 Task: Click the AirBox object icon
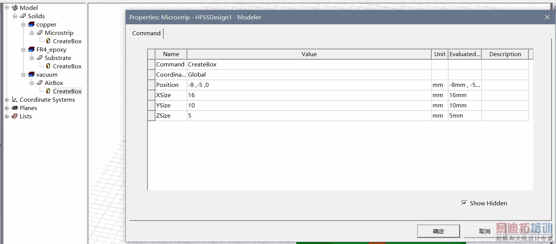(x=40, y=83)
